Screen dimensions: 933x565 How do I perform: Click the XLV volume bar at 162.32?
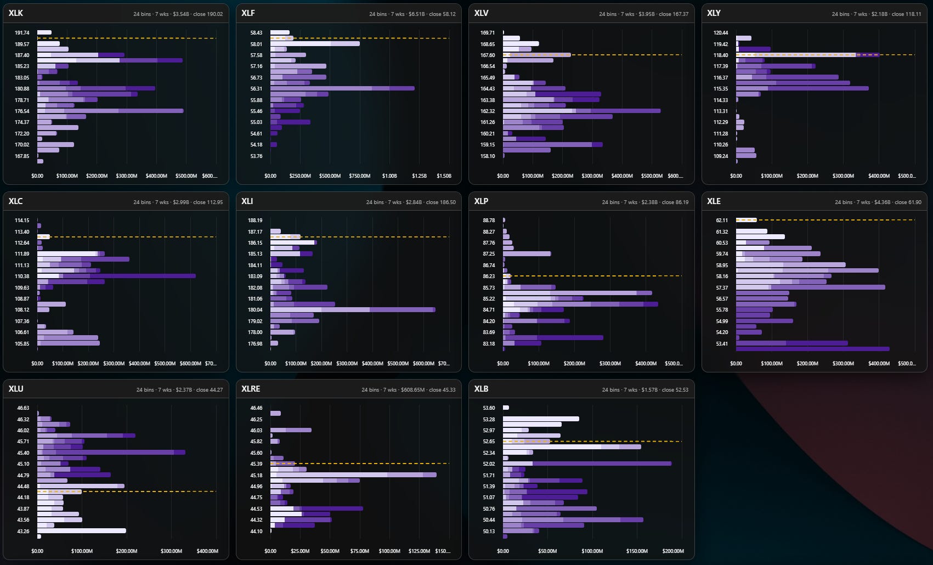581,111
